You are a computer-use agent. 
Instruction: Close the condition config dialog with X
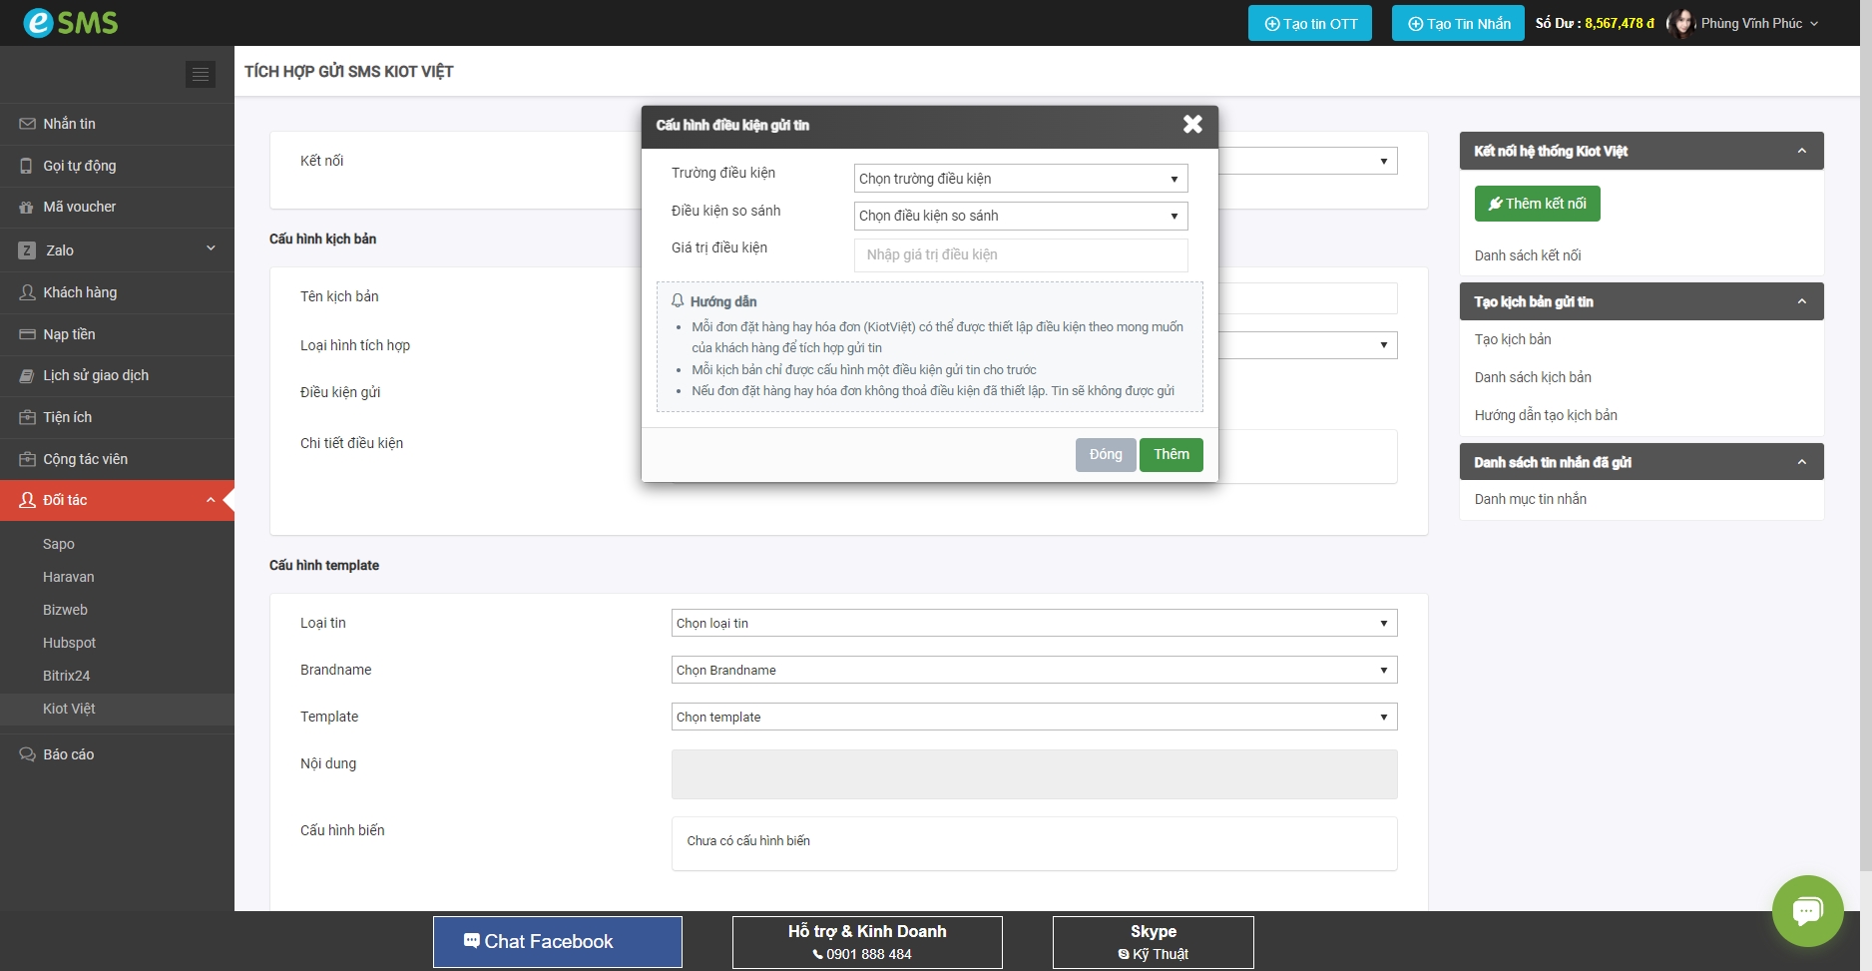(x=1192, y=124)
